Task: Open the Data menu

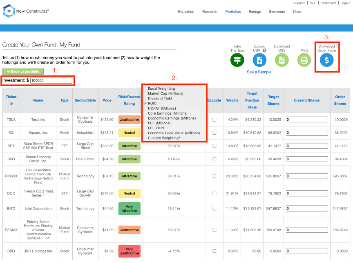Action: (297, 12)
